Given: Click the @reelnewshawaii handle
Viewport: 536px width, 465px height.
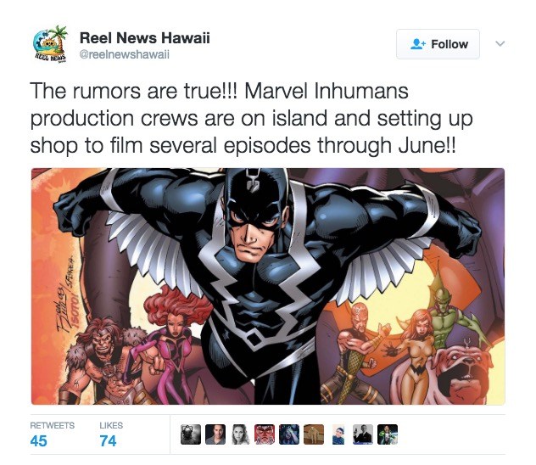Looking at the screenshot, I should (x=125, y=54).
